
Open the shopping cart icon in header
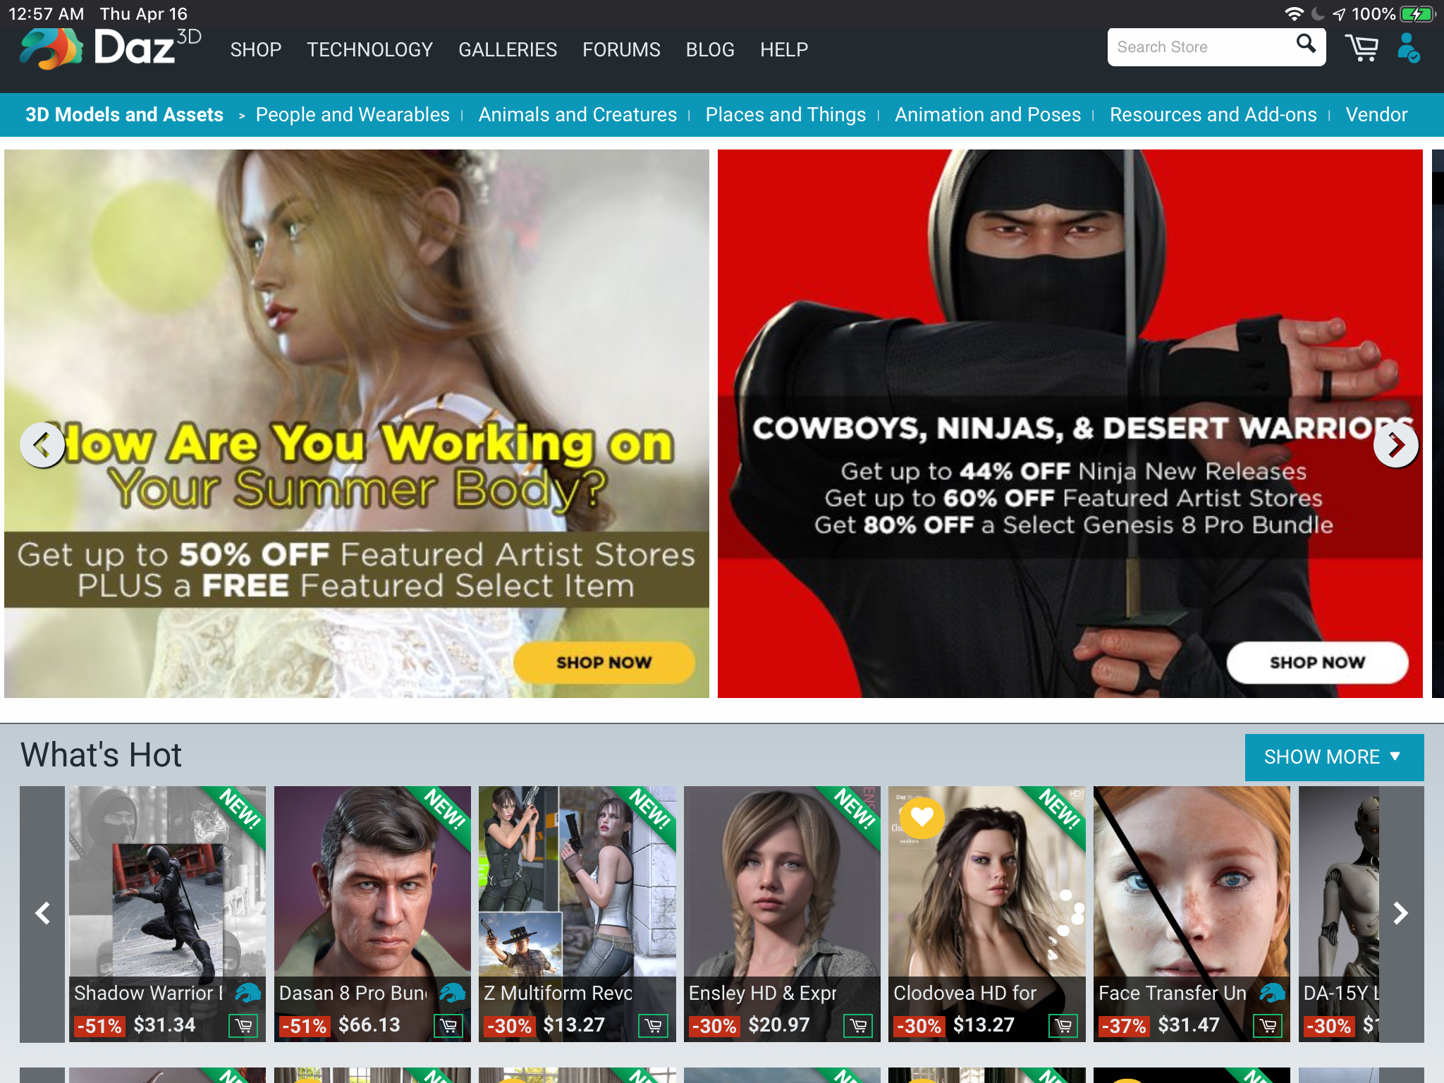(x=1362, y=48)
